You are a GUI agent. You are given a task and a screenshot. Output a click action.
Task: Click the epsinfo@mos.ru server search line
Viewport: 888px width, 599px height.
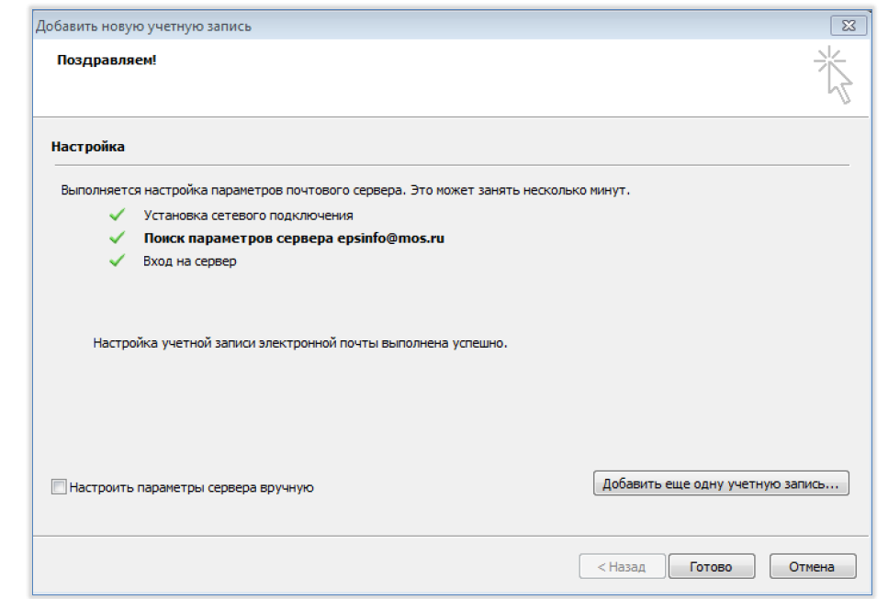(x=294, y=238)
